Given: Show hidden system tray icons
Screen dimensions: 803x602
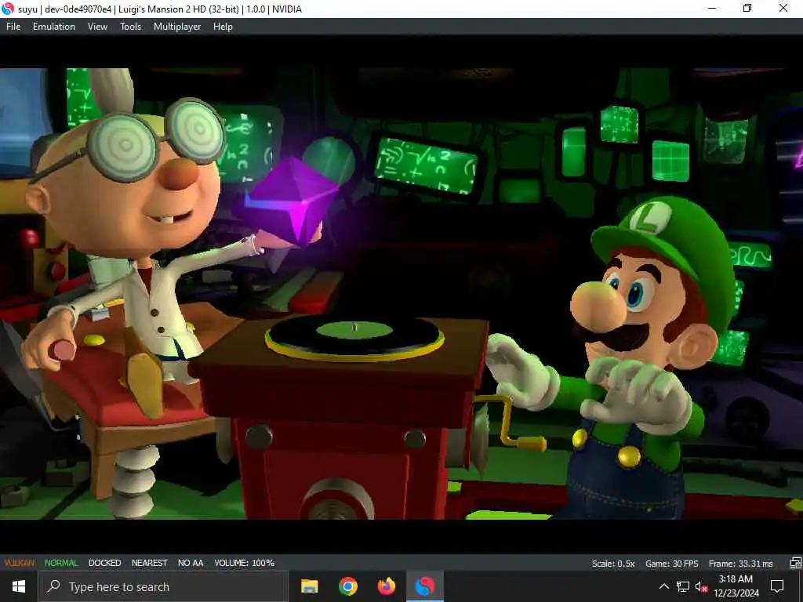Looking at the screenshot, I should pos(663,586).
